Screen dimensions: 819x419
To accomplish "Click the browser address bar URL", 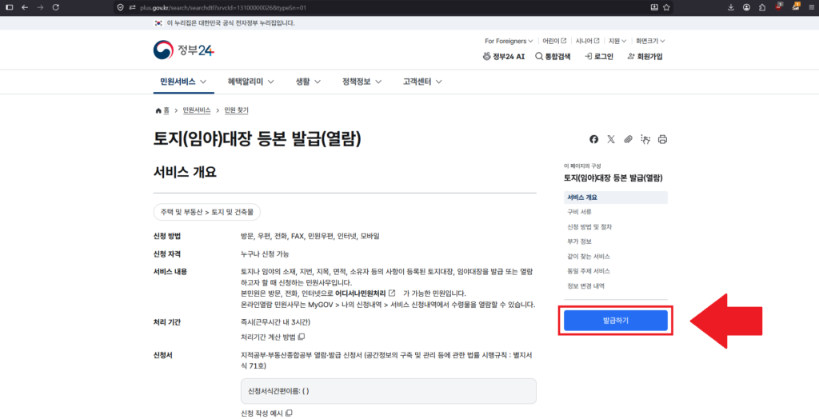I will [223, 7].
